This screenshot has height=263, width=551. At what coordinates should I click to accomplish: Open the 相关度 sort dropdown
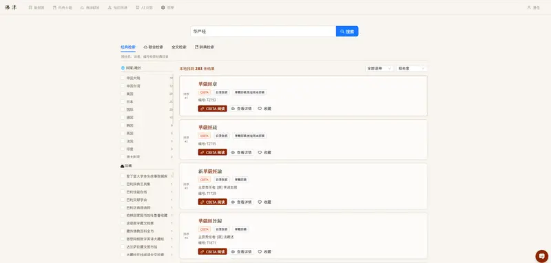coord(411,68)
